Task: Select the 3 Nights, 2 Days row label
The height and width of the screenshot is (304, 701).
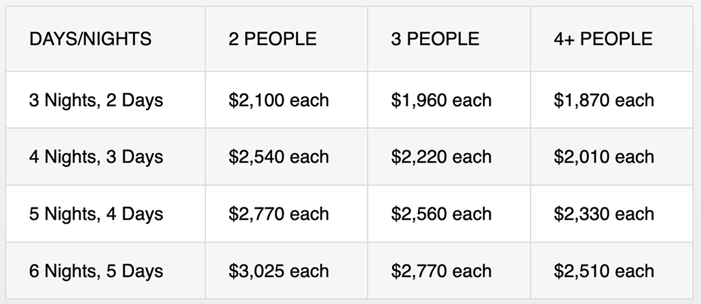Action: (x=96, y=100)
